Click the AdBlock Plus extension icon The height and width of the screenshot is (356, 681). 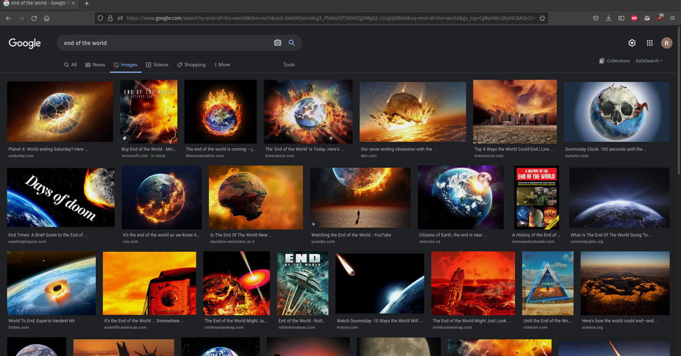(x=634, y=18)
